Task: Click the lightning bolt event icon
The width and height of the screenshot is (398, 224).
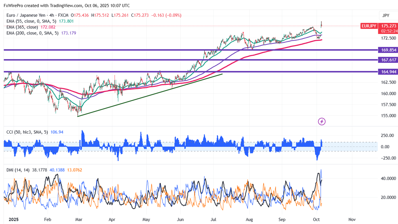Action: click(x=322, y=121)
